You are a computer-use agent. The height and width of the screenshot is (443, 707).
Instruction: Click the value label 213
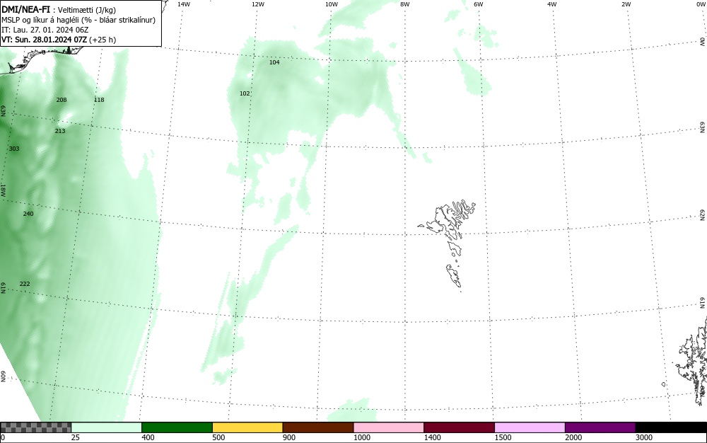click(x=60, y=131)
